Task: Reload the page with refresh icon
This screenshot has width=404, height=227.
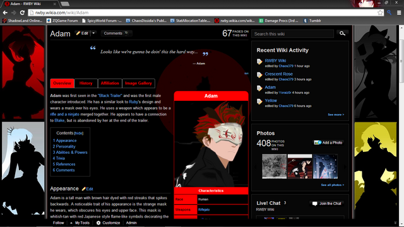Action: tap(23, 13)
